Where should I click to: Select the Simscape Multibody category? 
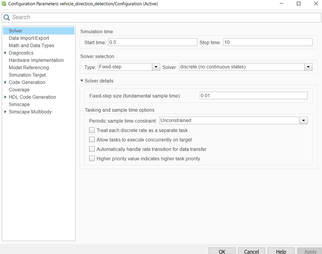(30, 112)
